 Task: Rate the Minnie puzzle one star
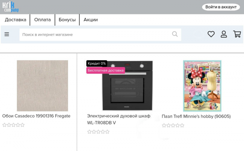coord(164,125)
